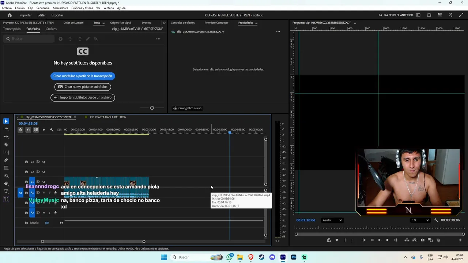Viewport: 468px width, 263px height.
Task: Select the Track Select Forward tool
Action: [x=6, y=129]
